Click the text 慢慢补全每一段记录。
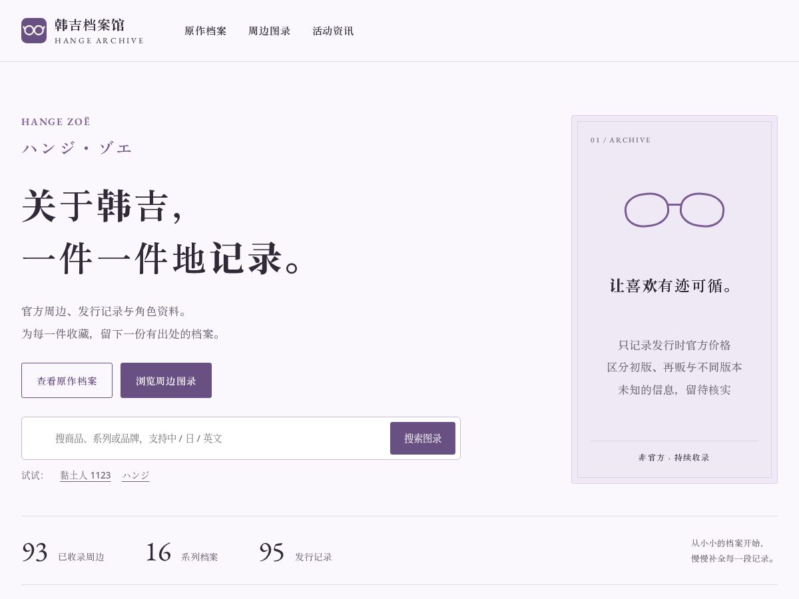This screenshot has width=799, height=599. coord(734,558)
